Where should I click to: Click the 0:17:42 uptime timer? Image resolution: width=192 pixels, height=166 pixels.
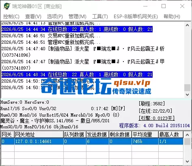point(99,109)
